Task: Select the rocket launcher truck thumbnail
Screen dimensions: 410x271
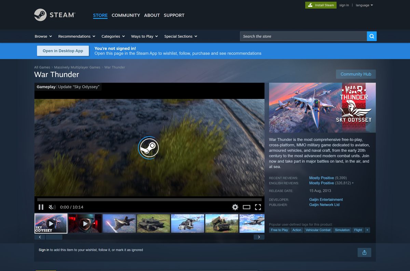Action: click(222, 223)
